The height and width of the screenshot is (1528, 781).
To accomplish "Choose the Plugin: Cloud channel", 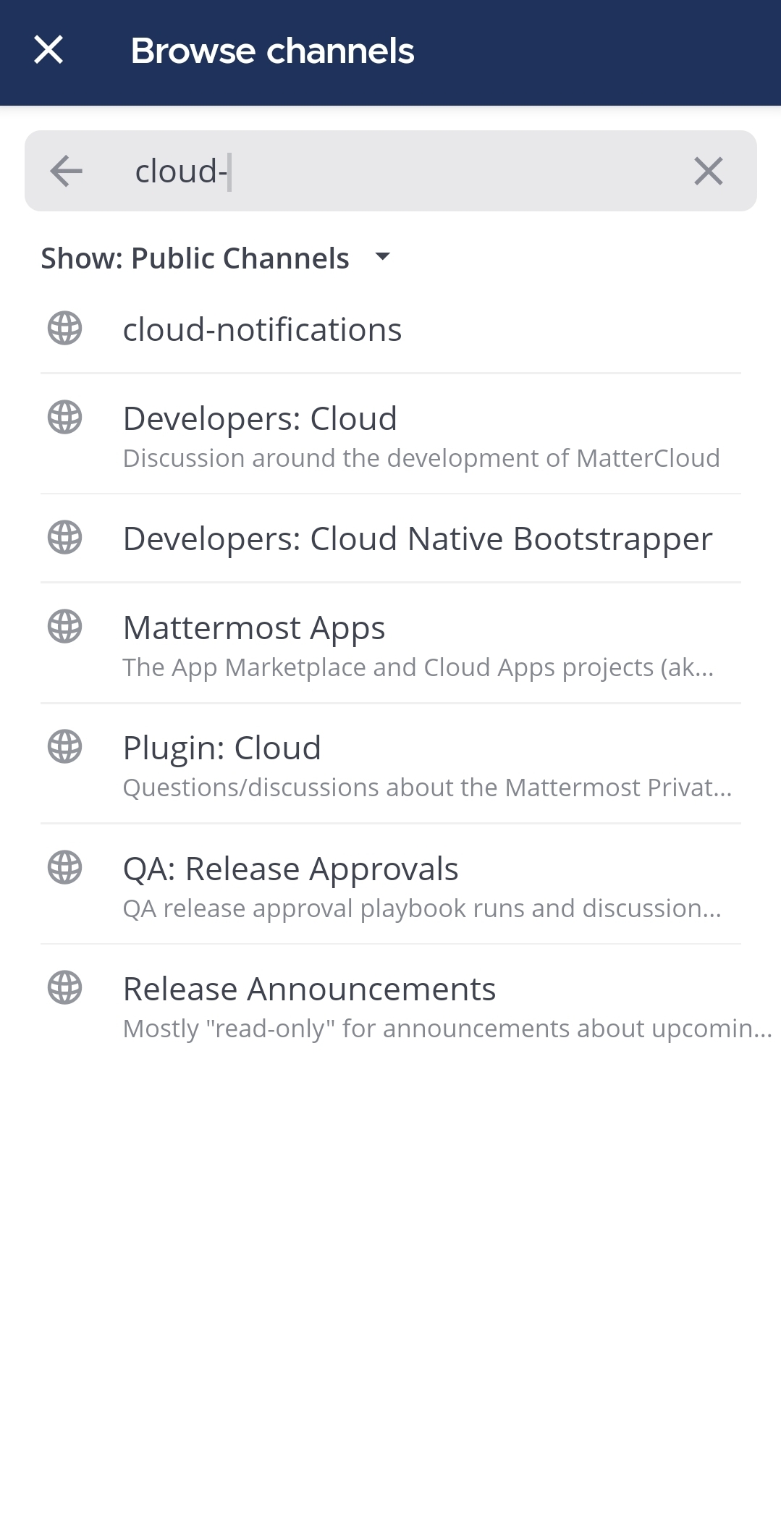I will 221,748.
